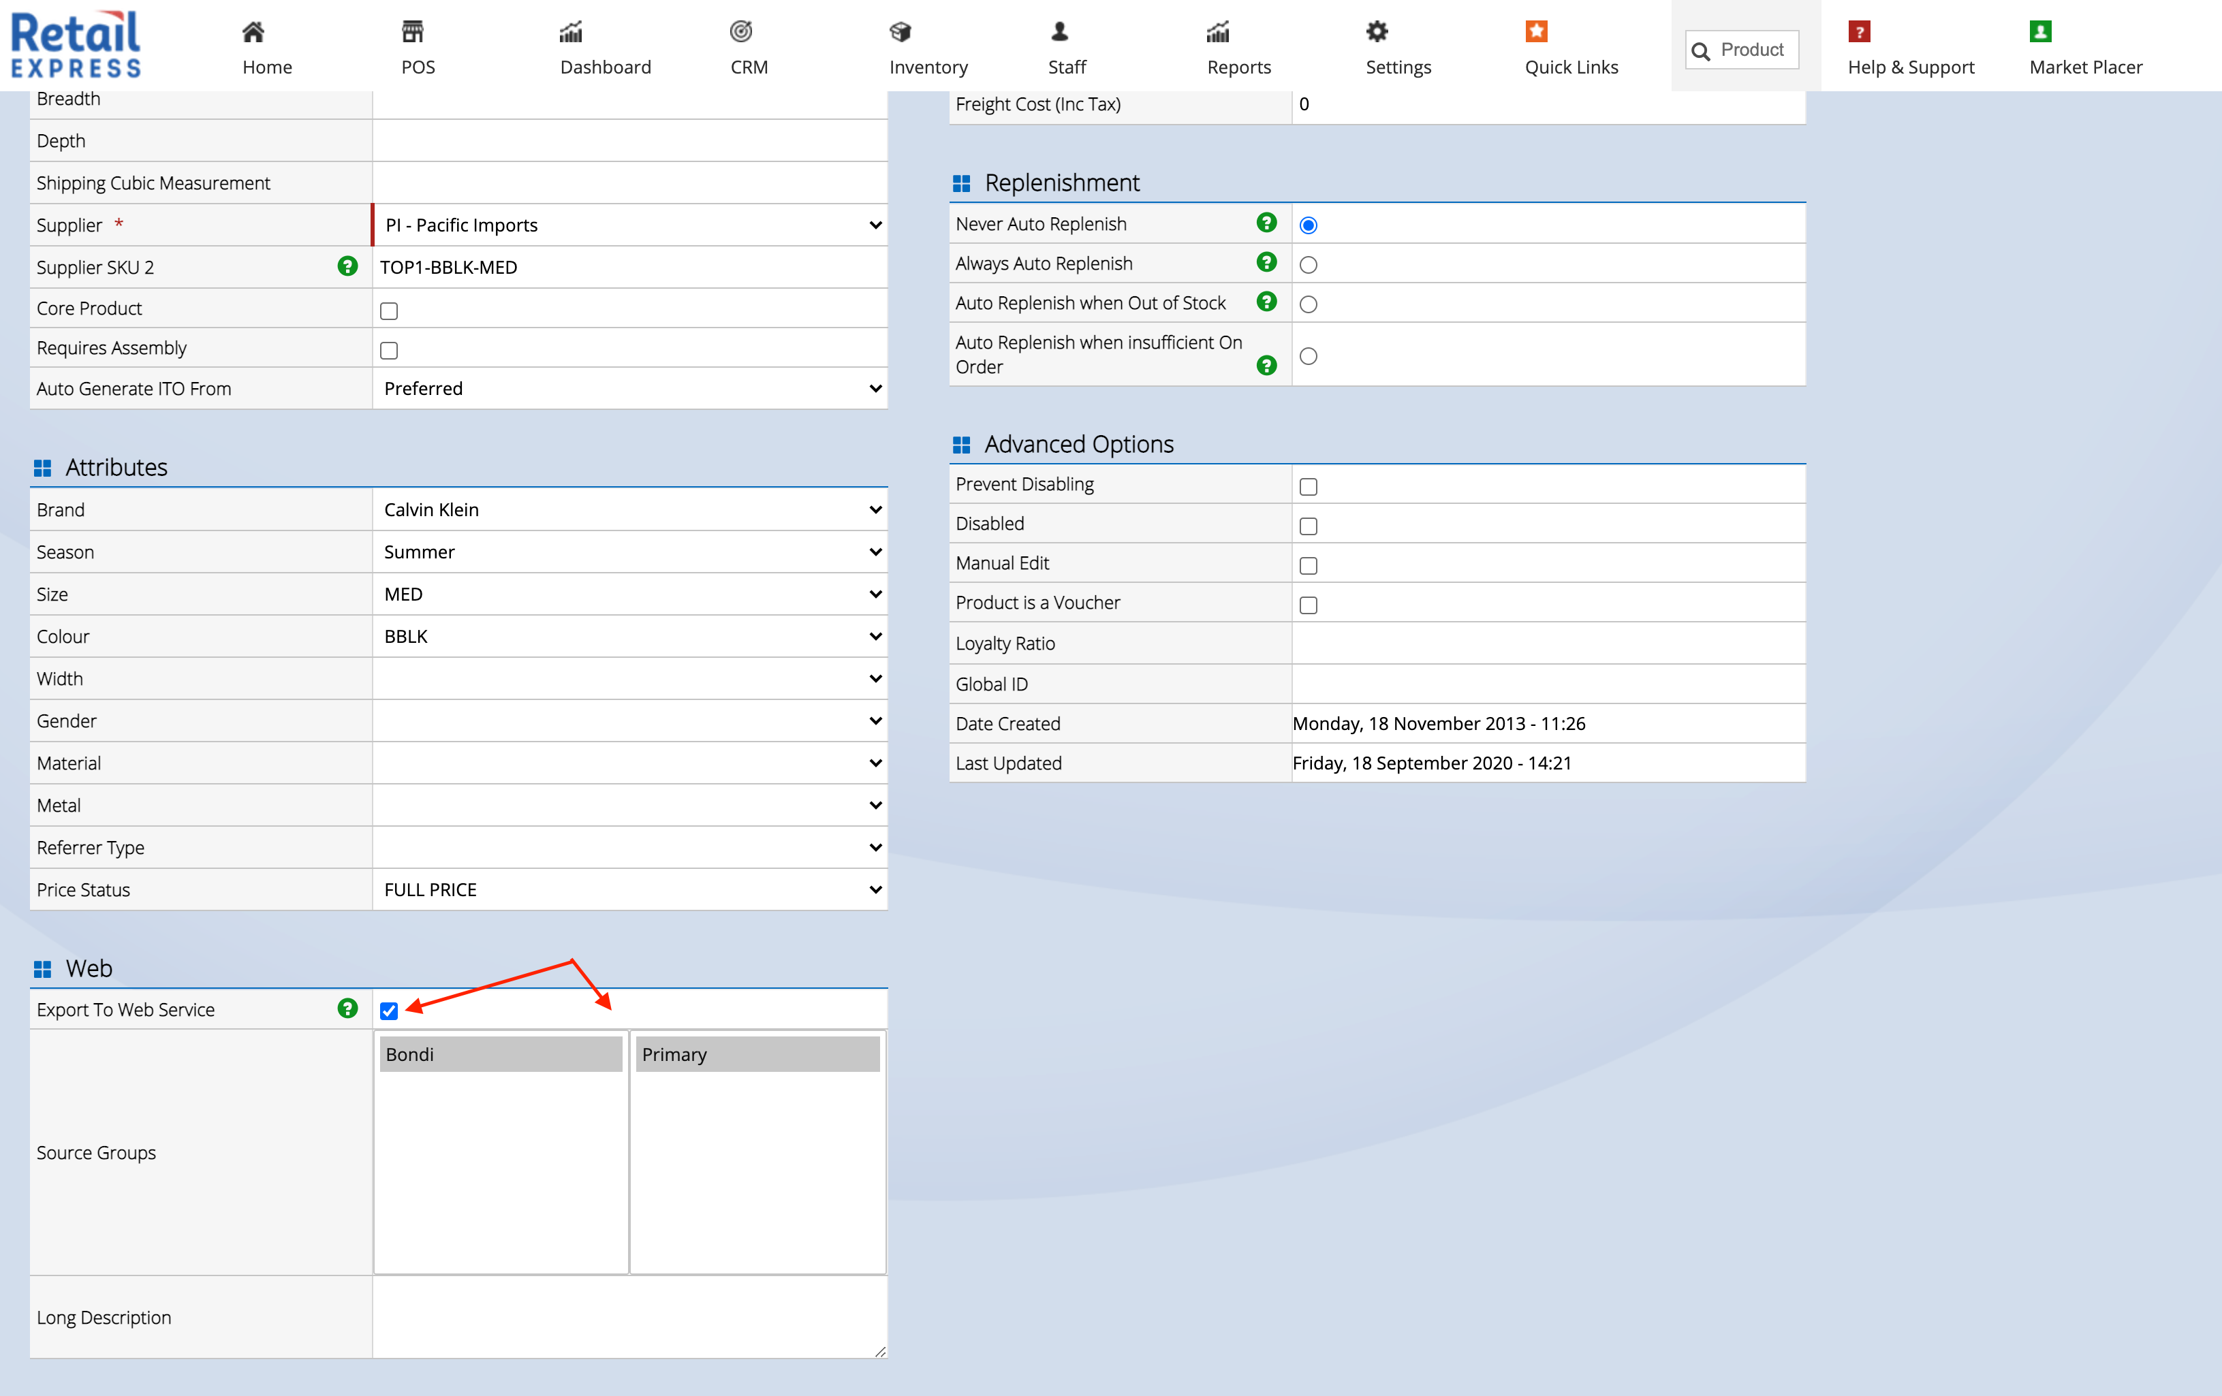Click the Attributes section grid icon

click(42, 469)
